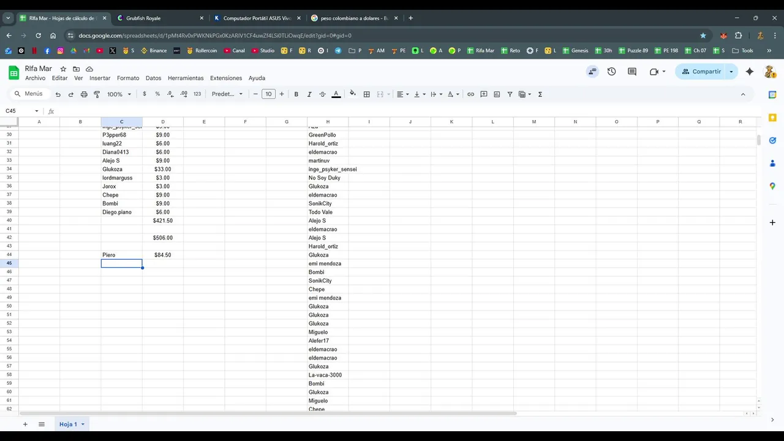Toggle strikethrough formatting
Image resolution: width=784 pixels, height=441 pixels.
(323, 94)
